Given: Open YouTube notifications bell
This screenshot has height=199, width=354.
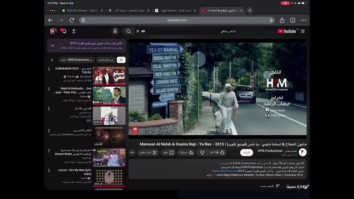Looking at the screenshot, I should pyautogui.click(x=64, y=31).
